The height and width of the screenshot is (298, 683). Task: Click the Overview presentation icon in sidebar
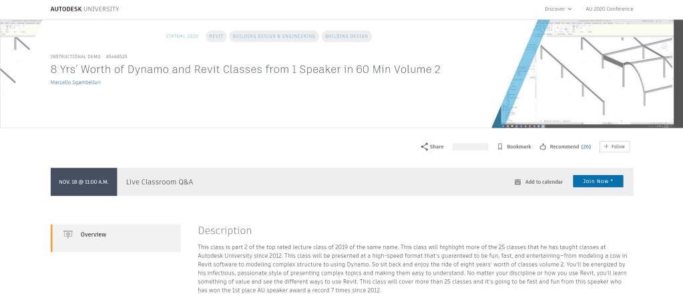[x=67, y=235]
